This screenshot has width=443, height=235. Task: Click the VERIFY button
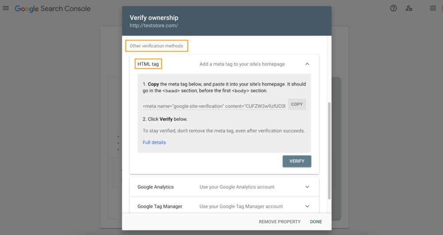(297, 161)
